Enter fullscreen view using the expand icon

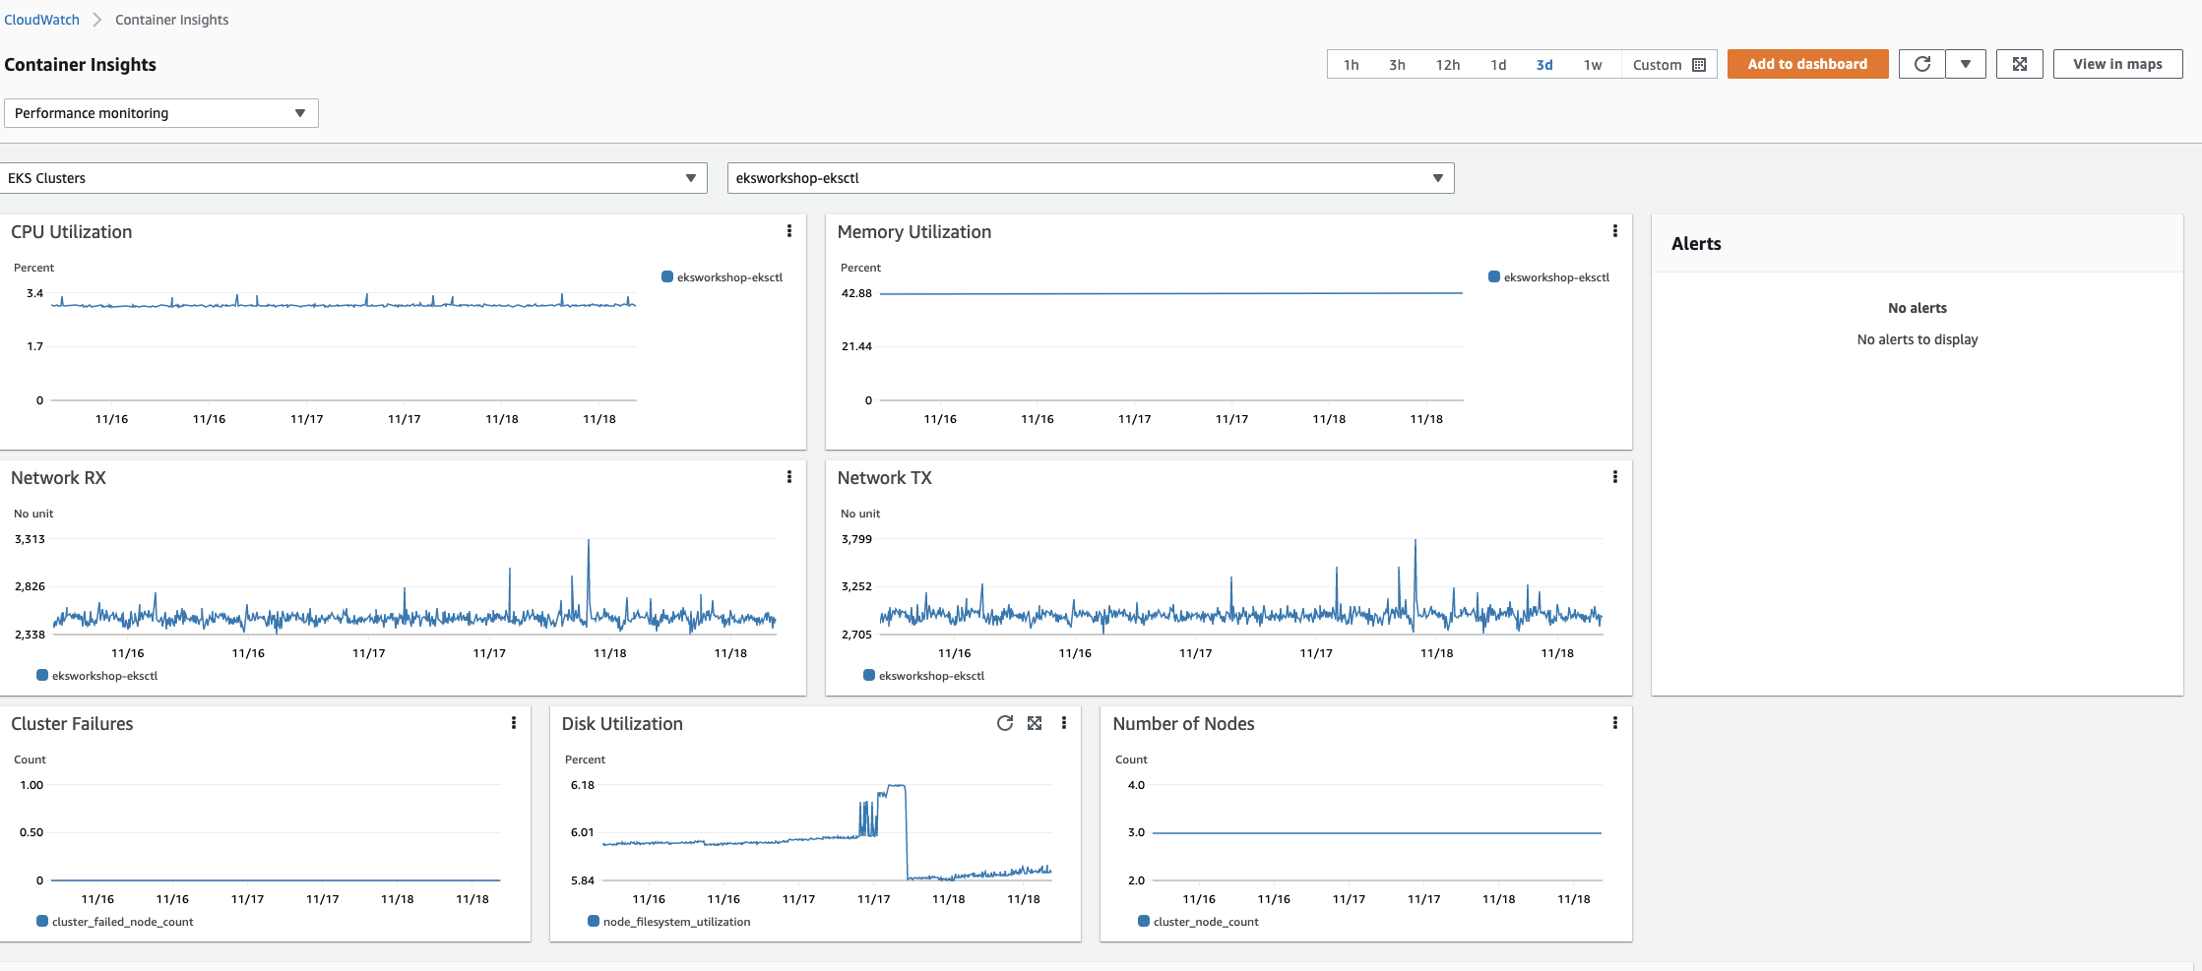point(2019,63)
